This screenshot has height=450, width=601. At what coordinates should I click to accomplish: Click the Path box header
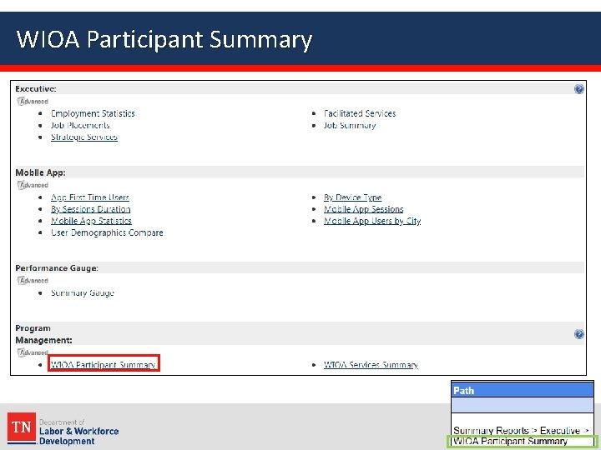coord(523,390)
